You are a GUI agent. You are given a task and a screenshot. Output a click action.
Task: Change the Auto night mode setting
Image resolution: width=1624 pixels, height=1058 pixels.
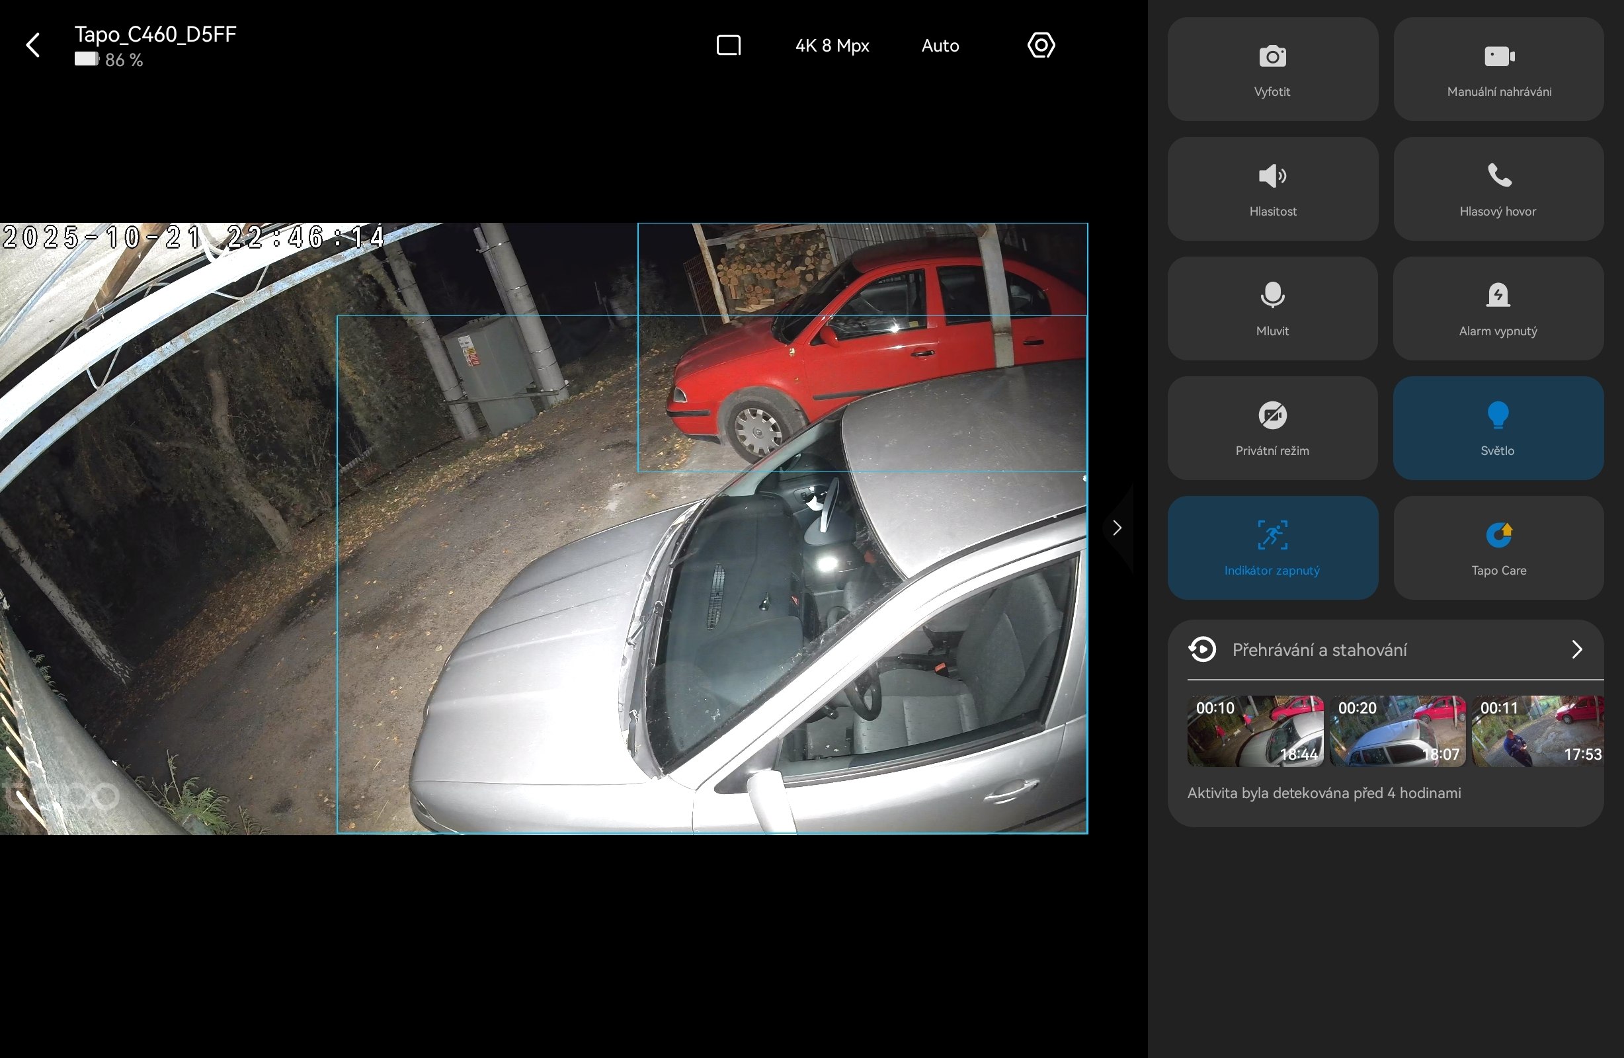[x=940, y=46]
